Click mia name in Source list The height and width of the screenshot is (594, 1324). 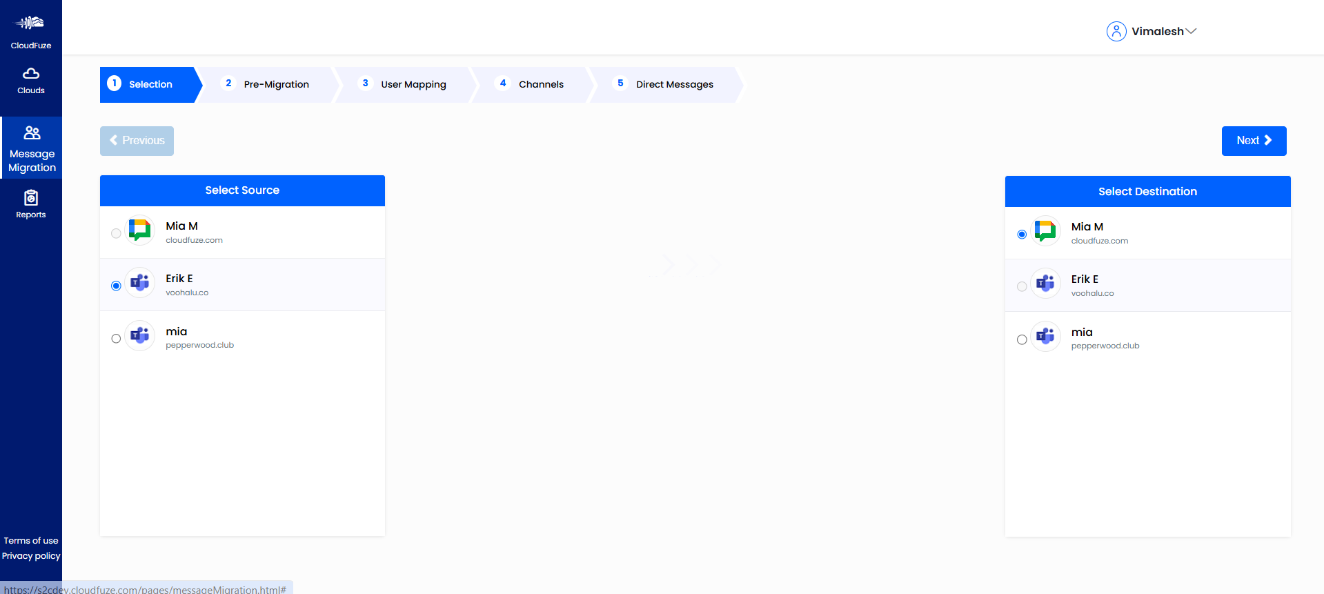coord(176,332)
